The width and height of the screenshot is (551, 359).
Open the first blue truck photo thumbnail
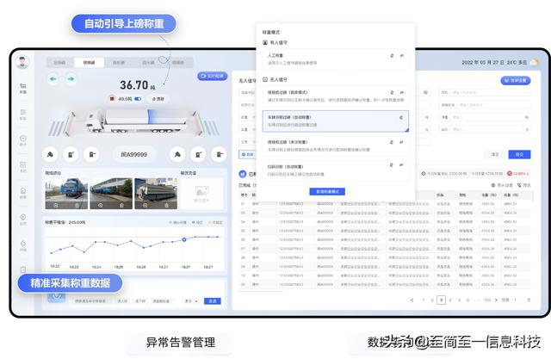click(x=66, y=194)
